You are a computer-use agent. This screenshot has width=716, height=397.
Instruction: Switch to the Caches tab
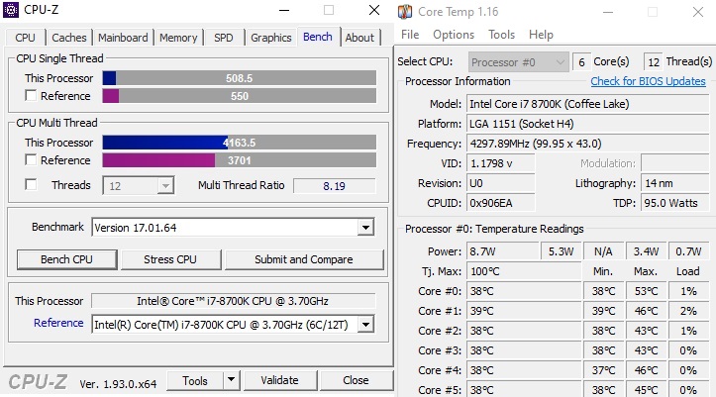(x=69, y=38)
